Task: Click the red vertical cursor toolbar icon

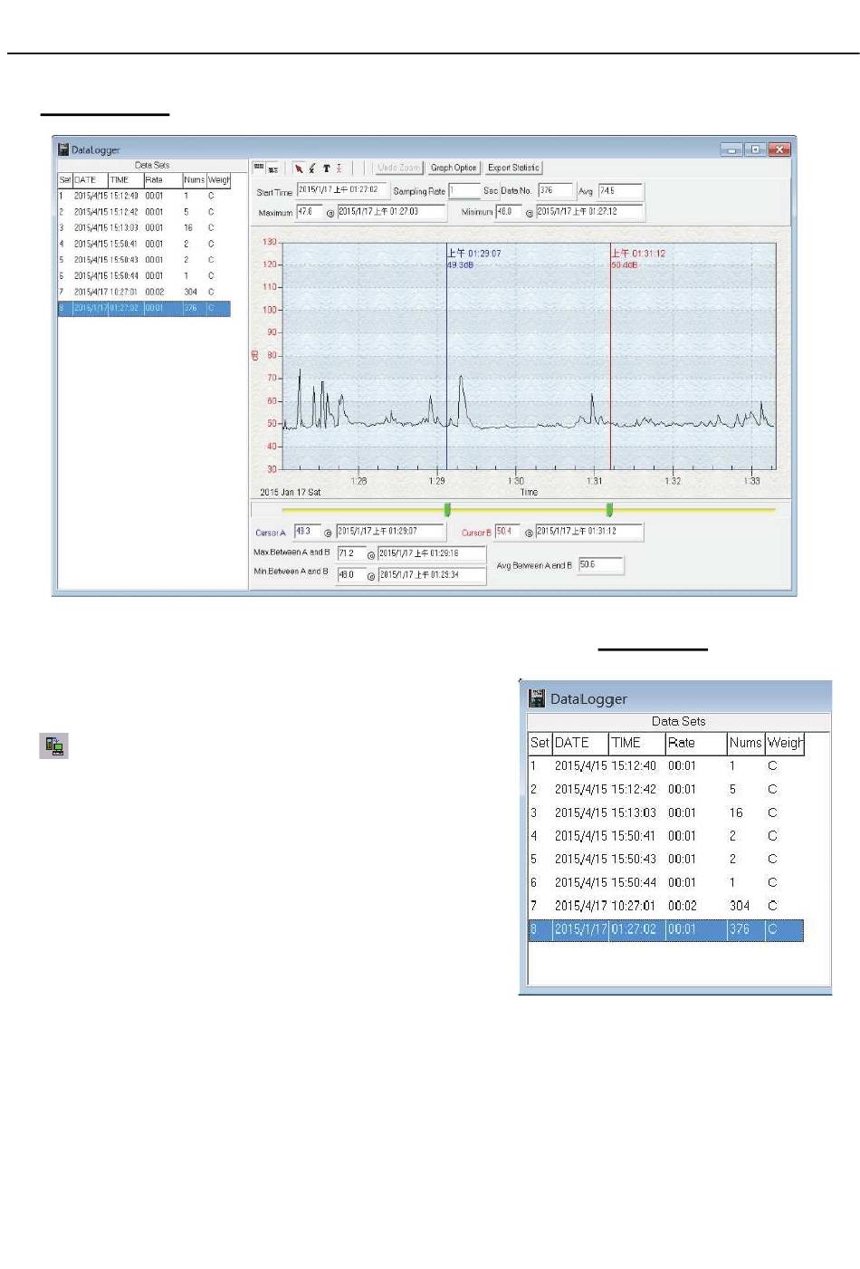Action: [339, 168]
